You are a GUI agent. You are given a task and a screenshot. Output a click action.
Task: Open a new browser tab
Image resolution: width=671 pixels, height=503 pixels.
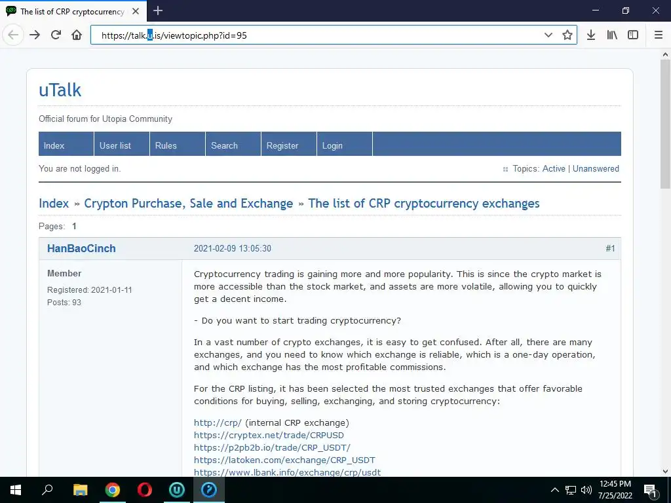pos(158,10)
